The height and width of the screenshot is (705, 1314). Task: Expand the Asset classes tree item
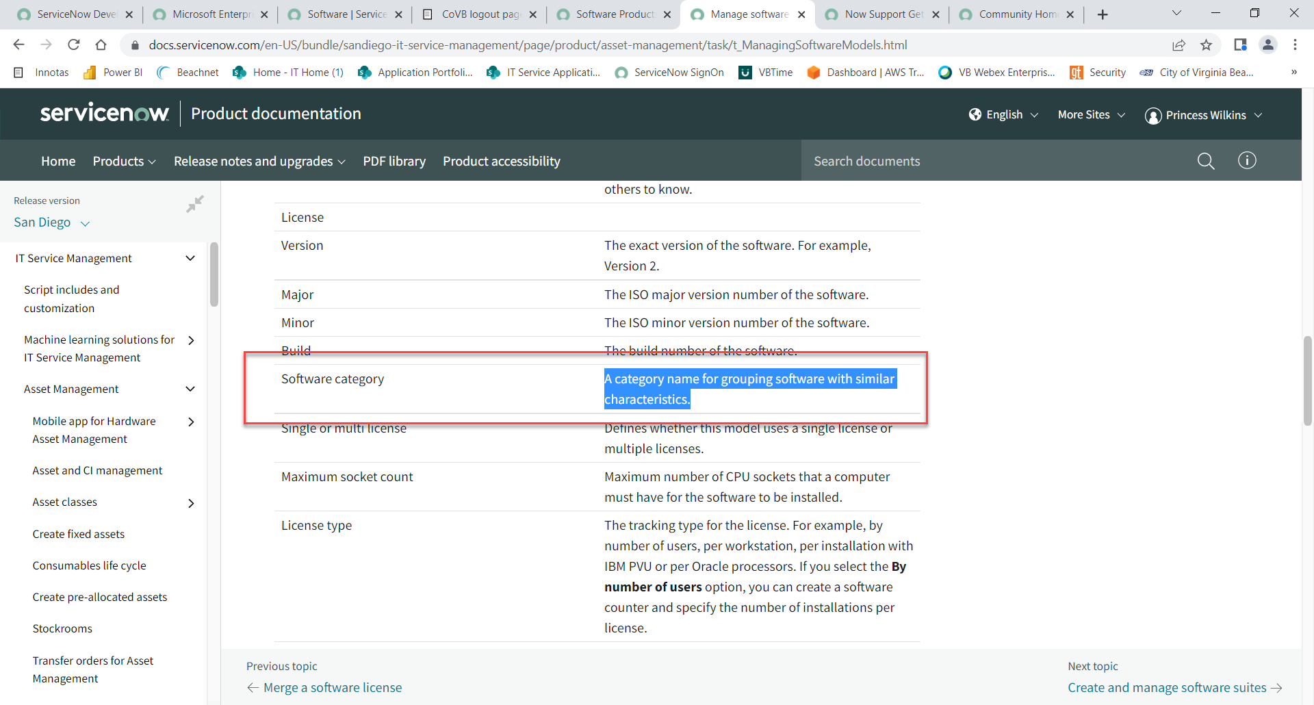point(191,503)
